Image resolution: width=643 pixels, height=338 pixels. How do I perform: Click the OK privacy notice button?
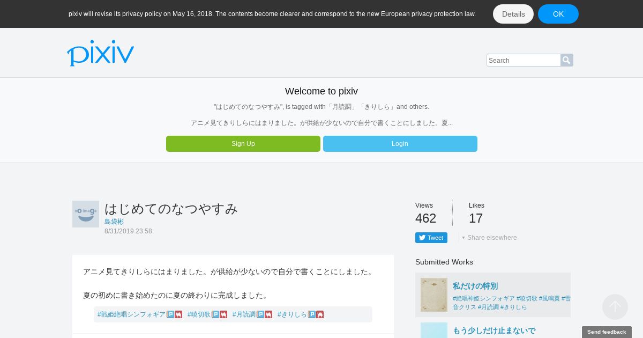tap(558, 14)
